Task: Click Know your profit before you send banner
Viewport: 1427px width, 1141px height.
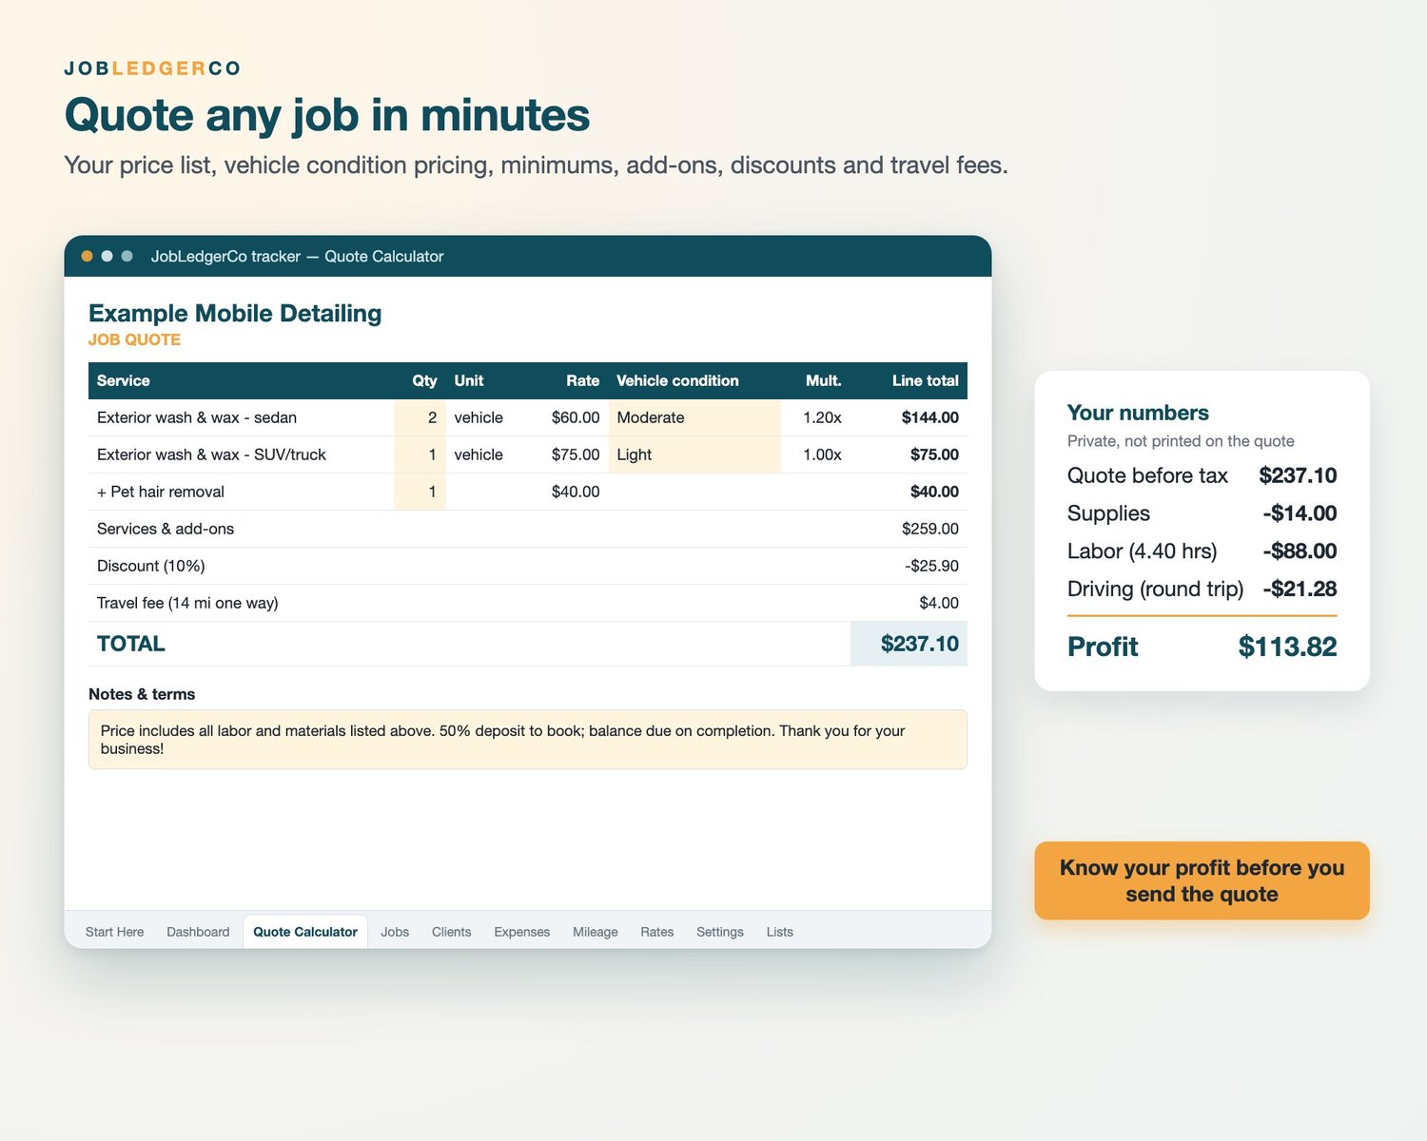Action: (x=1202, y=880)
